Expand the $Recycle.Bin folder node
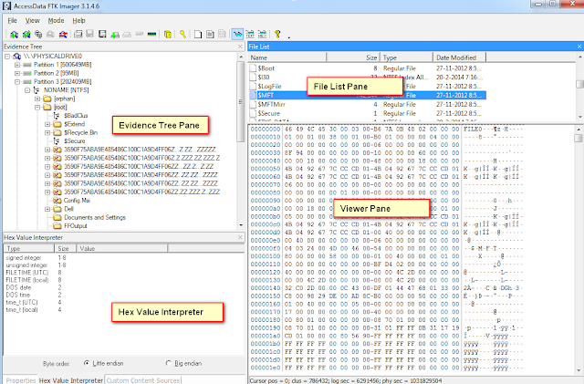584x384 pixels. coord(47,132)
